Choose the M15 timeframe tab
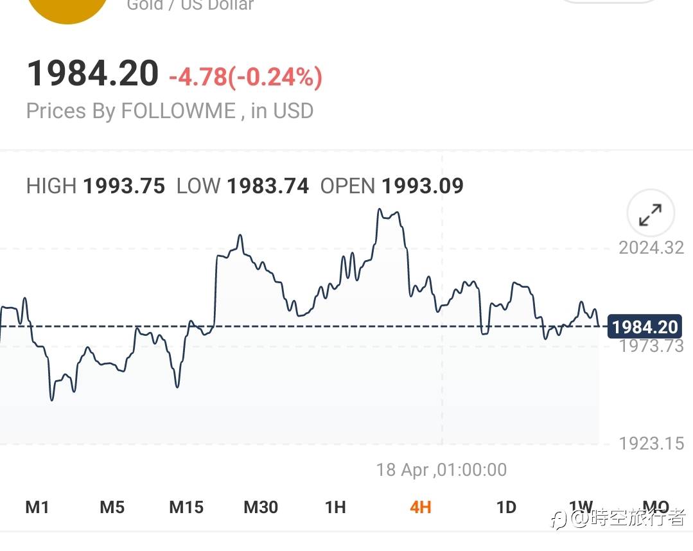Image resolution: width=693 pixels, height=551 pixels. pyautogui.click(x=186, y=507)
